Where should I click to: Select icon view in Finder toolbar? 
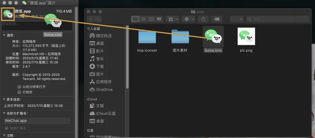(135, 19)
